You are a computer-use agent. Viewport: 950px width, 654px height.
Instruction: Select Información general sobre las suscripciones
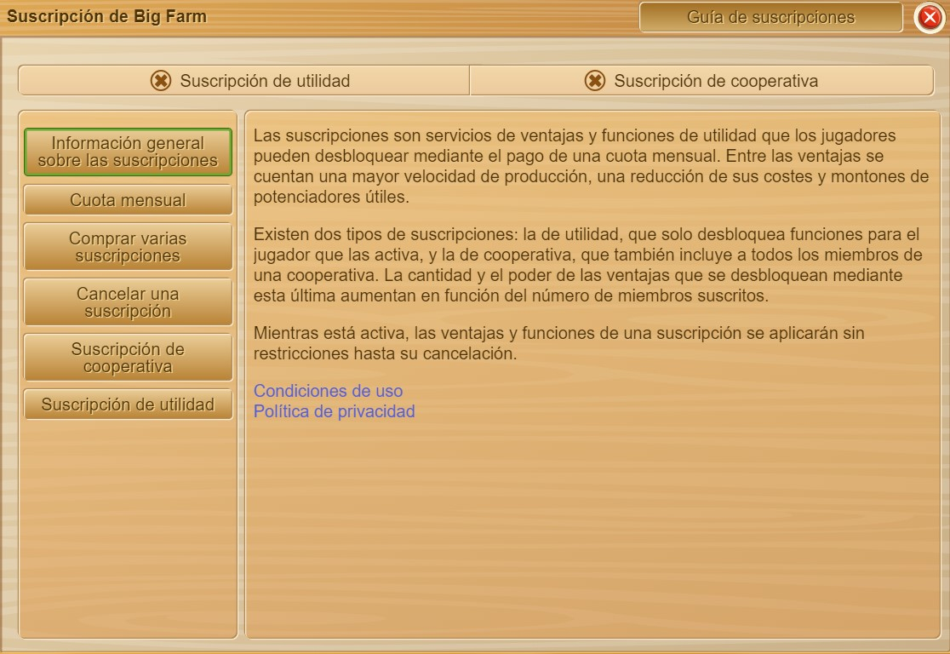click(128, 152)
